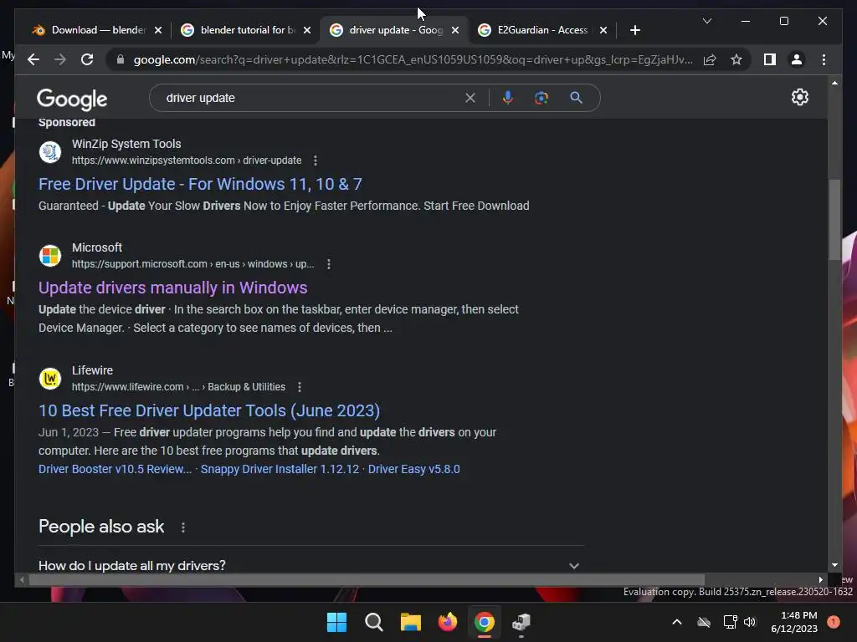Click the Microsoft result favicon

point(49,256)
